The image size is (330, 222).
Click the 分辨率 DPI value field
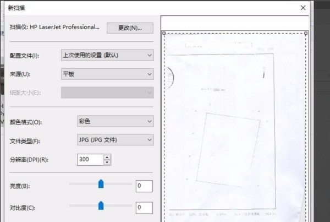pyautogui.click(x=90, y=160)
